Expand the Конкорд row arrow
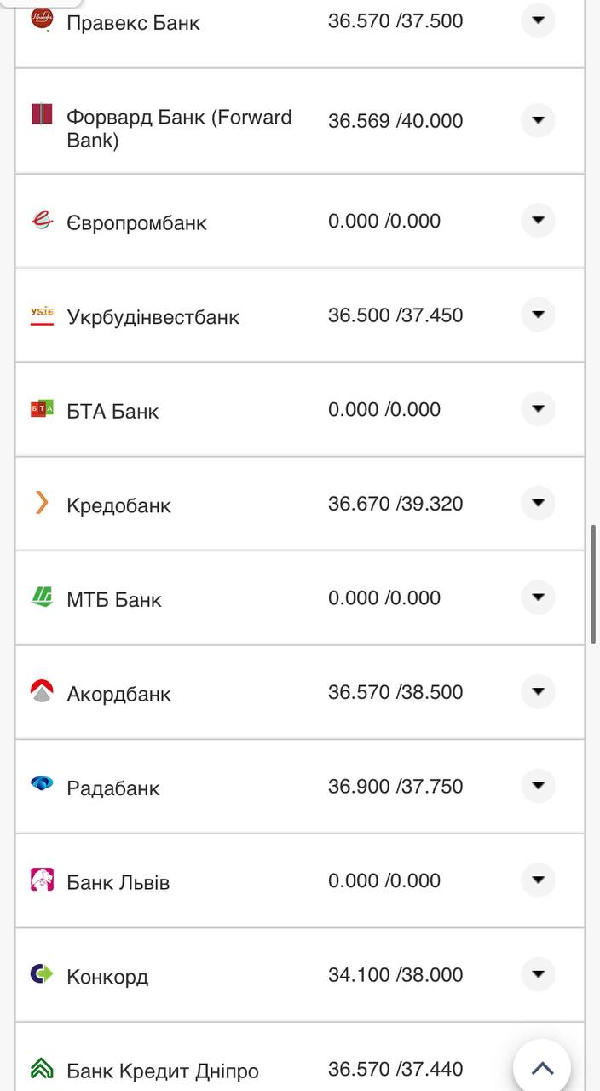 538,974
